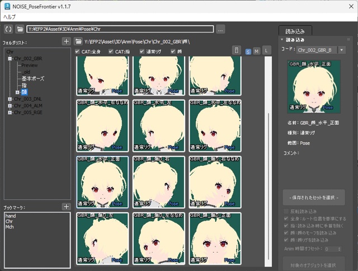Select the GBR_顔_水平_左 pose thumbnail
Viewport: 358px width, 271px height.
tap(159, 125)
